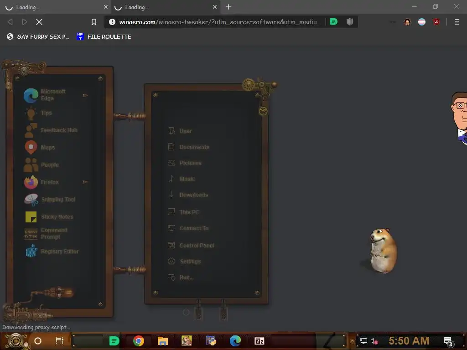467x350 pixels.
Task: Click the green speech bubble icon in the address bar
Action: 334,22
